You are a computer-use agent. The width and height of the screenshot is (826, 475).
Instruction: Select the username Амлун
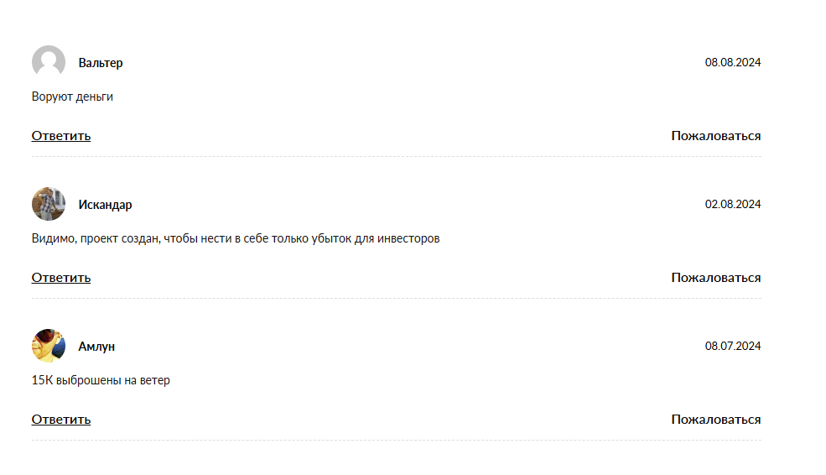coord(96,347)
